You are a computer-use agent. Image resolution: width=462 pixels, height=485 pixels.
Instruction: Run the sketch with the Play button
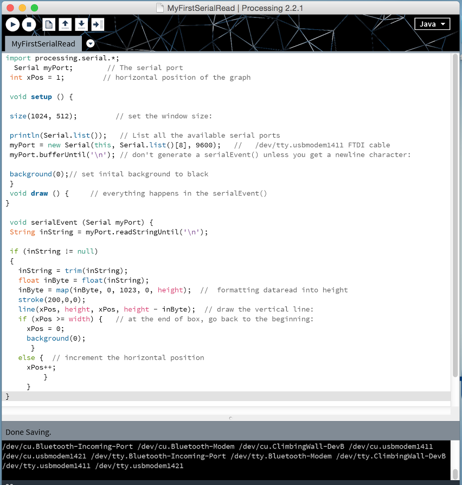(x=12, y=24)
